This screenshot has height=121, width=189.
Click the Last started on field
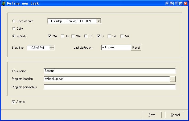coord(116,47)
